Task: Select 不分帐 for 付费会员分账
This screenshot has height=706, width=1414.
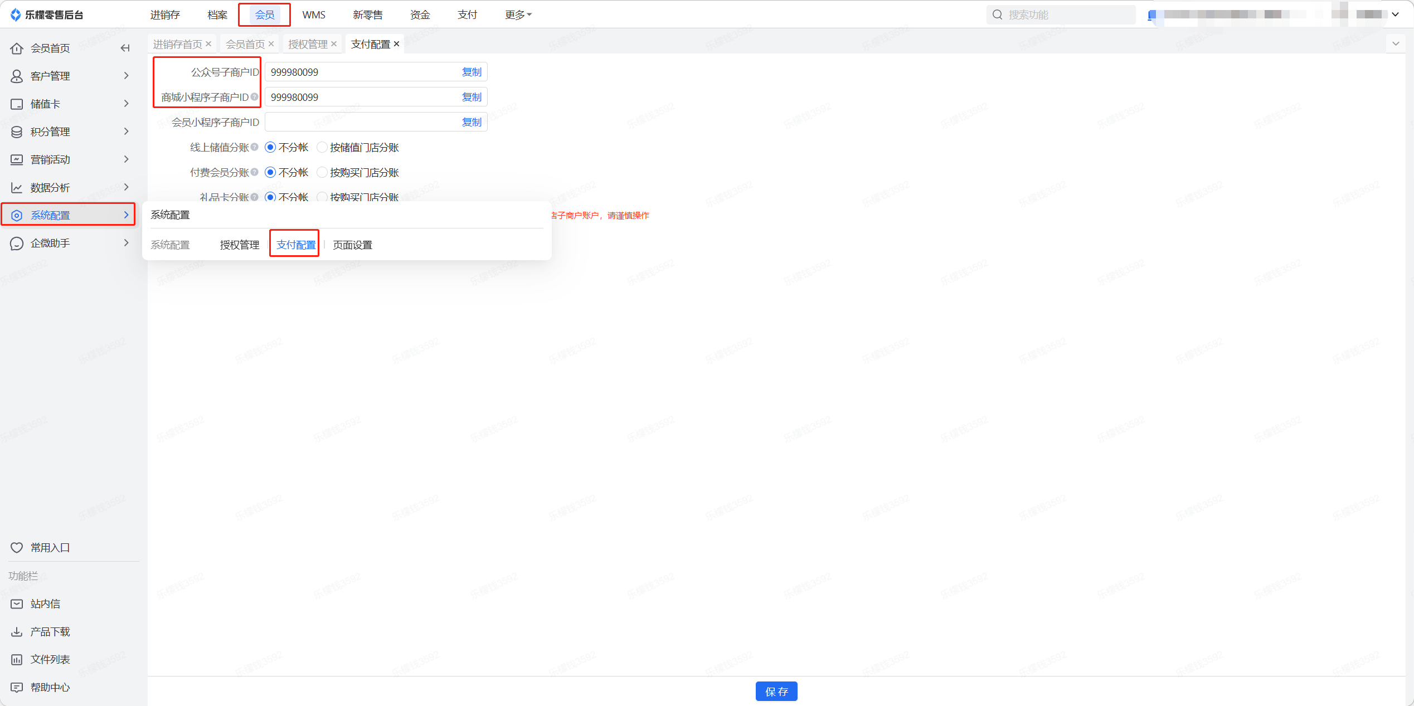Action: [270, 172]
